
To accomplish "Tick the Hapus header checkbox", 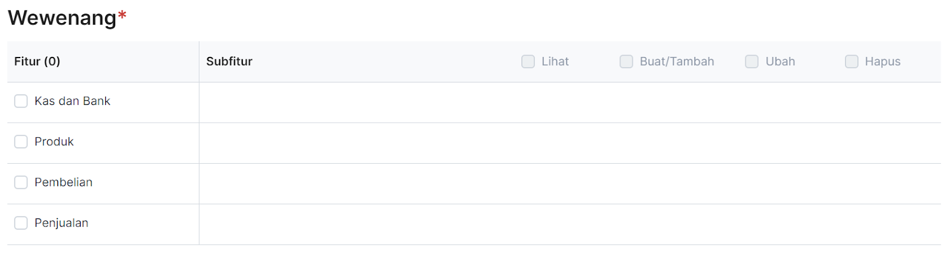I will pos(851,62).
